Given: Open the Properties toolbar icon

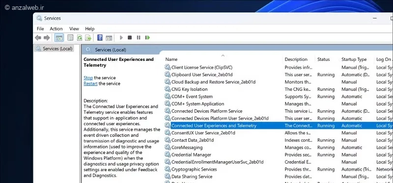Looking at the screenshot, I should coord(70,38).
